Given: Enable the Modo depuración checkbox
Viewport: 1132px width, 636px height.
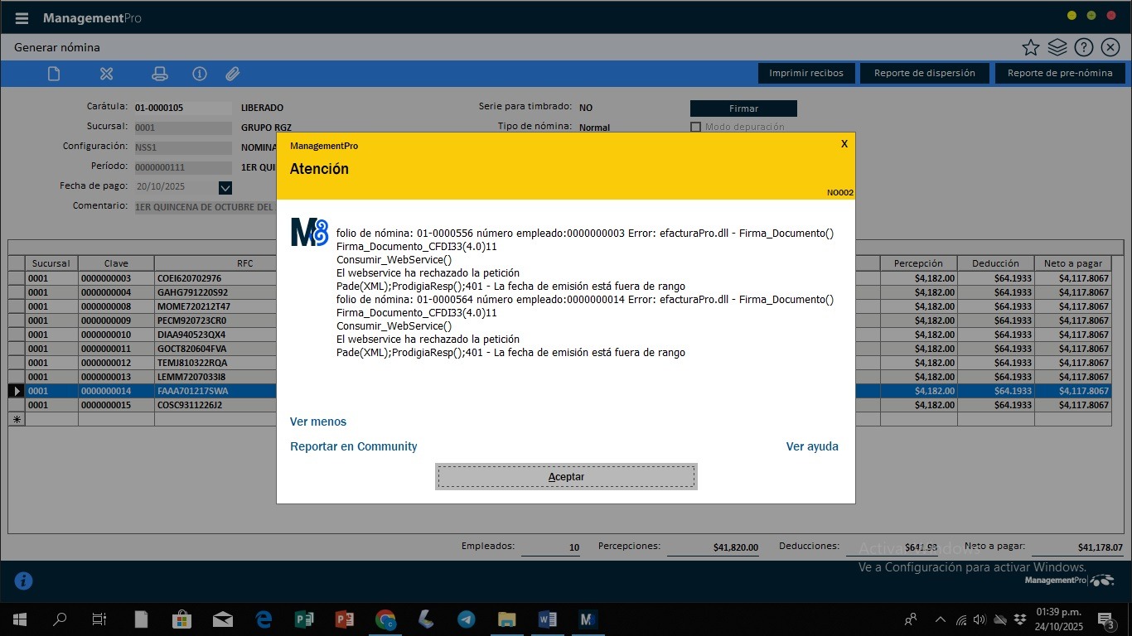Looking at the screenshot, I should tap(696, 128).
